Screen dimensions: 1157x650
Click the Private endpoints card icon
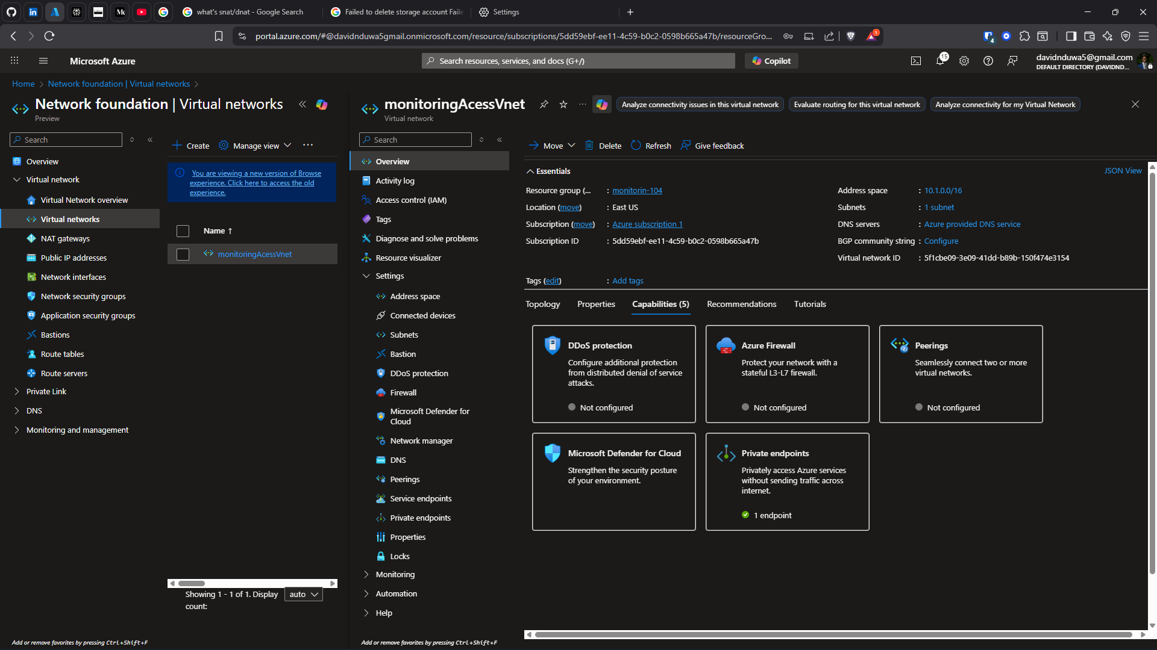[726, 453]
